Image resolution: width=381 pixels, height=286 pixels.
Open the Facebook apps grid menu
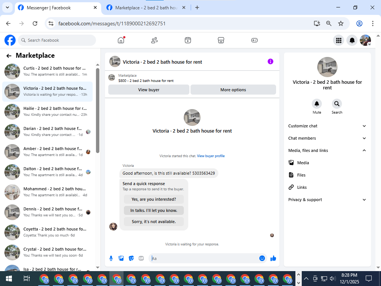pos(339,40)
